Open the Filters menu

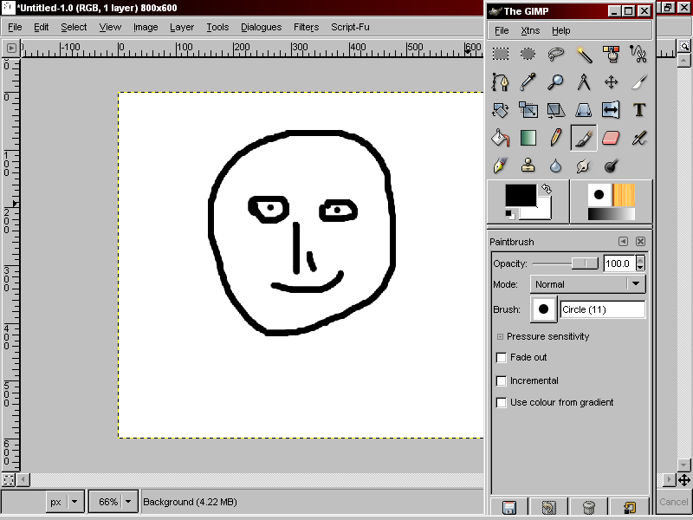(x=306, y=27)
